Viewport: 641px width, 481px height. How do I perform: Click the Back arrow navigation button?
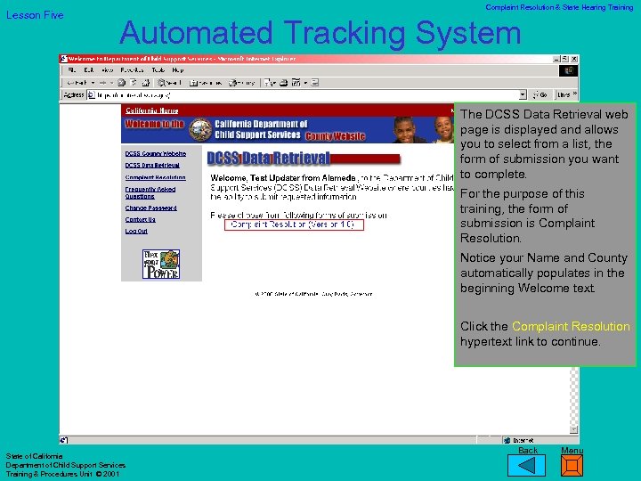(x=526, y=466)
